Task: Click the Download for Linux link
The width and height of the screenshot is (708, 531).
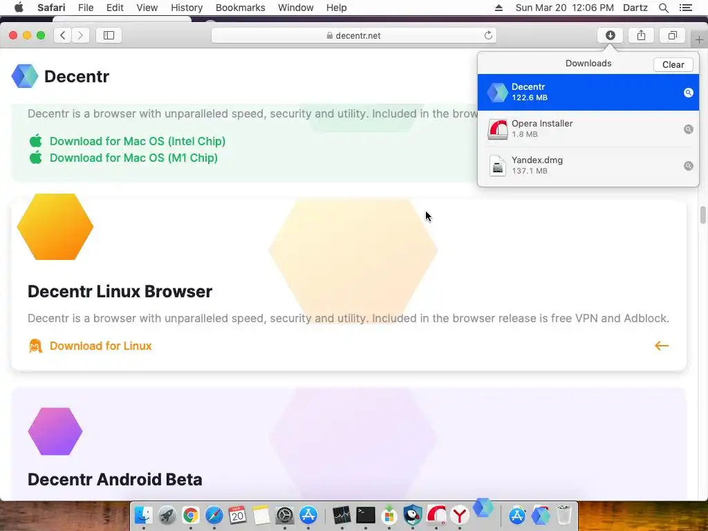Action: 100,346
